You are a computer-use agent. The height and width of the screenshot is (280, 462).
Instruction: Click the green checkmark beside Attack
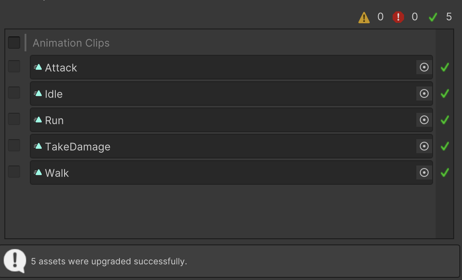pyautogui.click(x=444, y=67)
